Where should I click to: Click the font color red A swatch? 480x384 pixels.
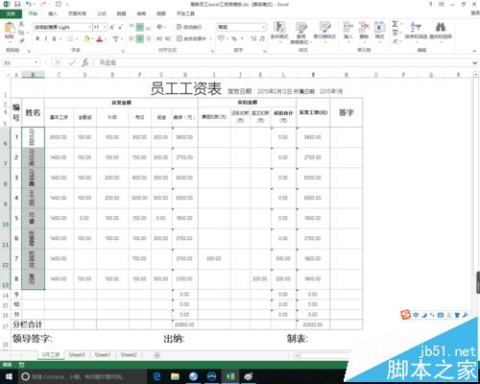(x=100, y=39)
